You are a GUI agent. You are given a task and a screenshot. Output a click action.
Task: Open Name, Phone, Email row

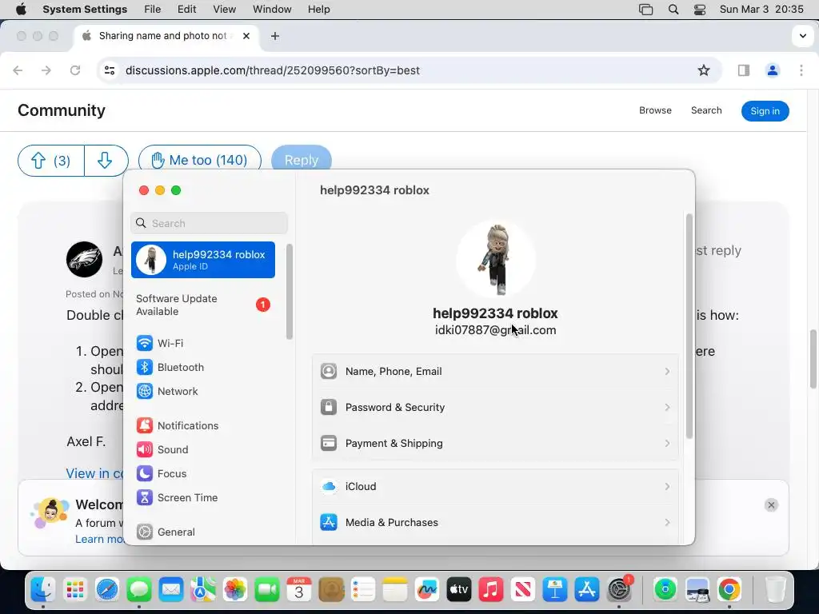pyautogui.click(x=495, y=371)
